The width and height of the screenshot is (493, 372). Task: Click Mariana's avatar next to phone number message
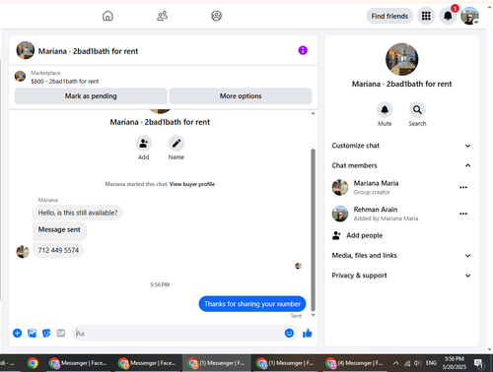point(23,252)
